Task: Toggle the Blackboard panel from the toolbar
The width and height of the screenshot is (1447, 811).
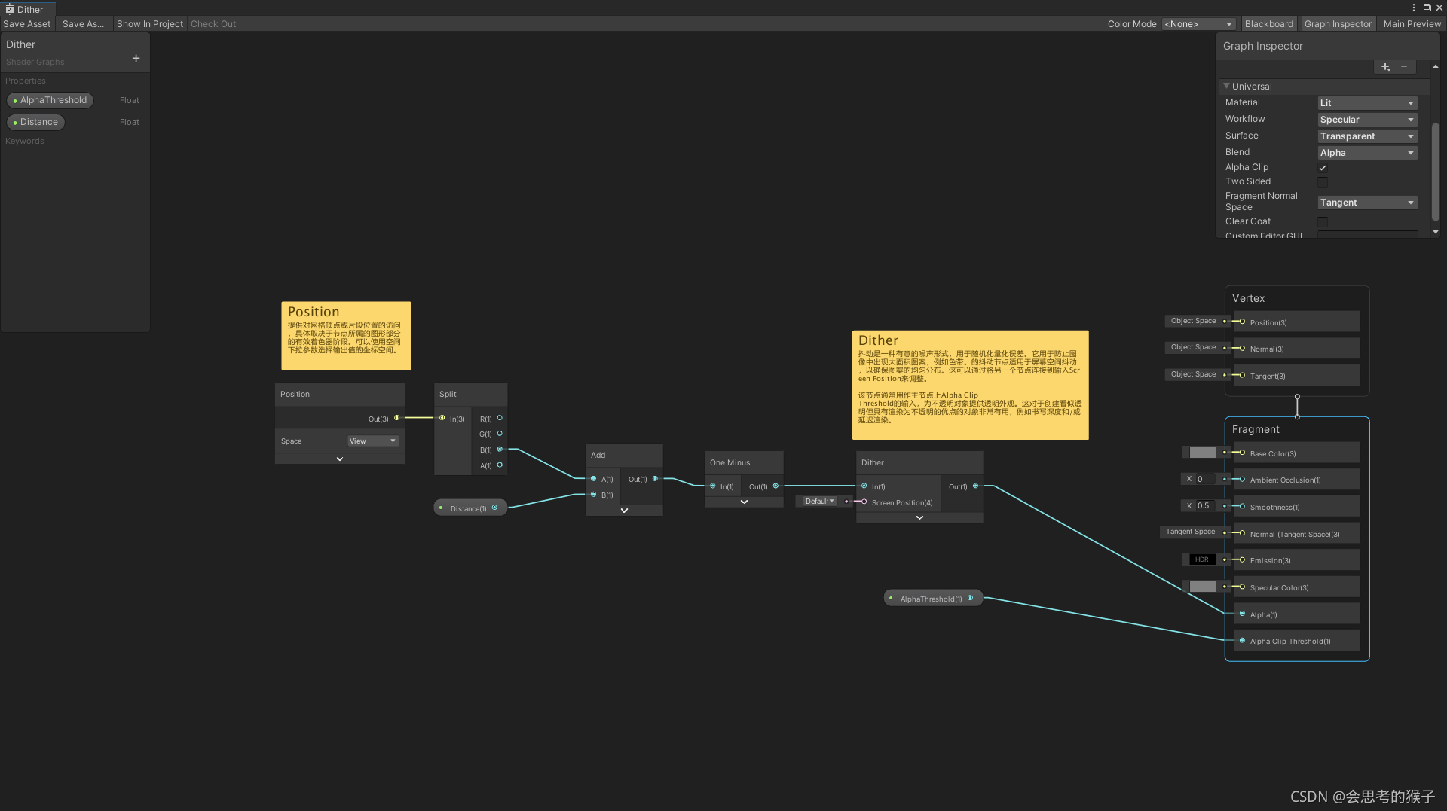Action: [1268, 23]
